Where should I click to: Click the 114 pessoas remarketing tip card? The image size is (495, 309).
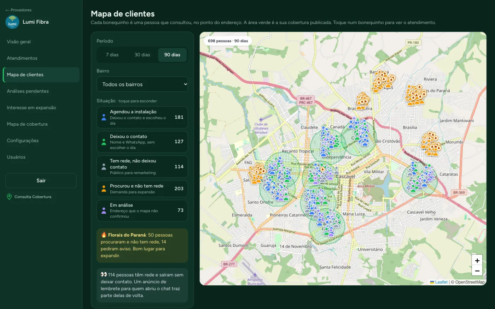(142, 285)
